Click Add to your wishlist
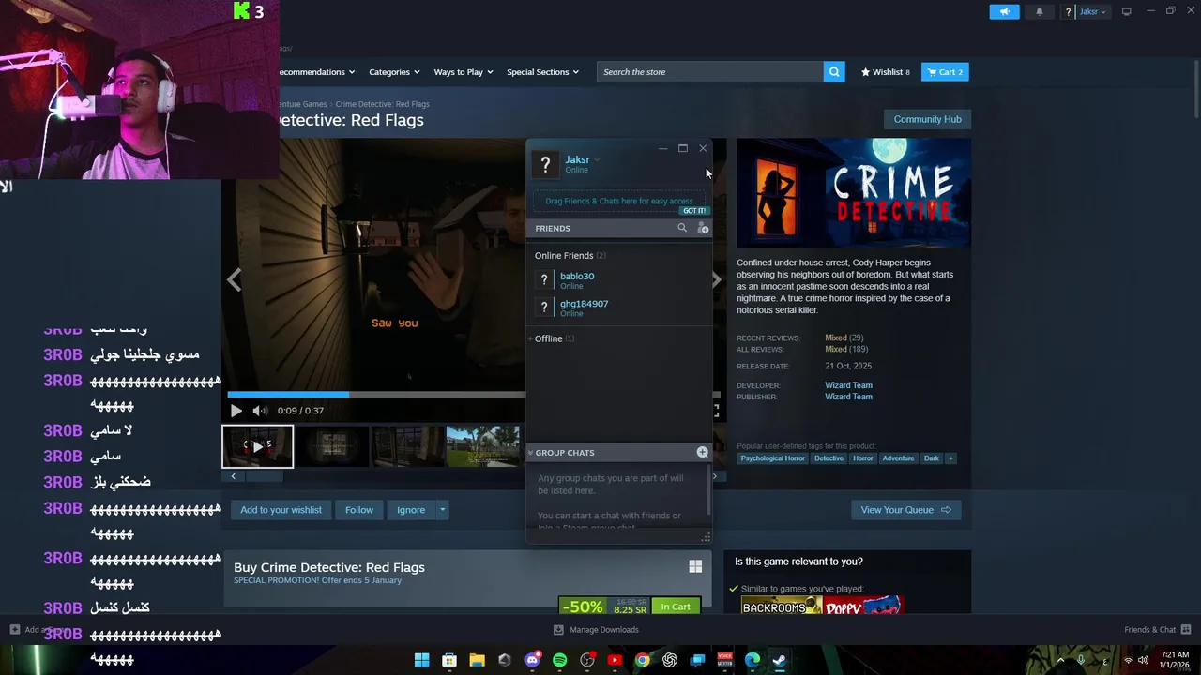This screenshot has height=675, width=1201. (x=281, y=510)
